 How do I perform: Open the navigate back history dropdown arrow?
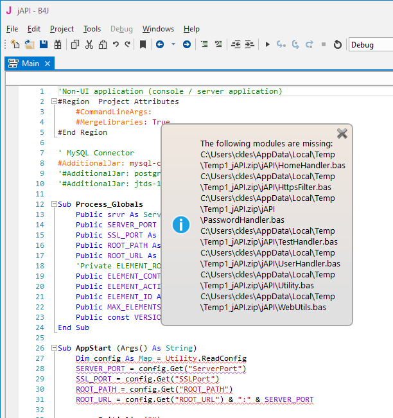(173, 44)
